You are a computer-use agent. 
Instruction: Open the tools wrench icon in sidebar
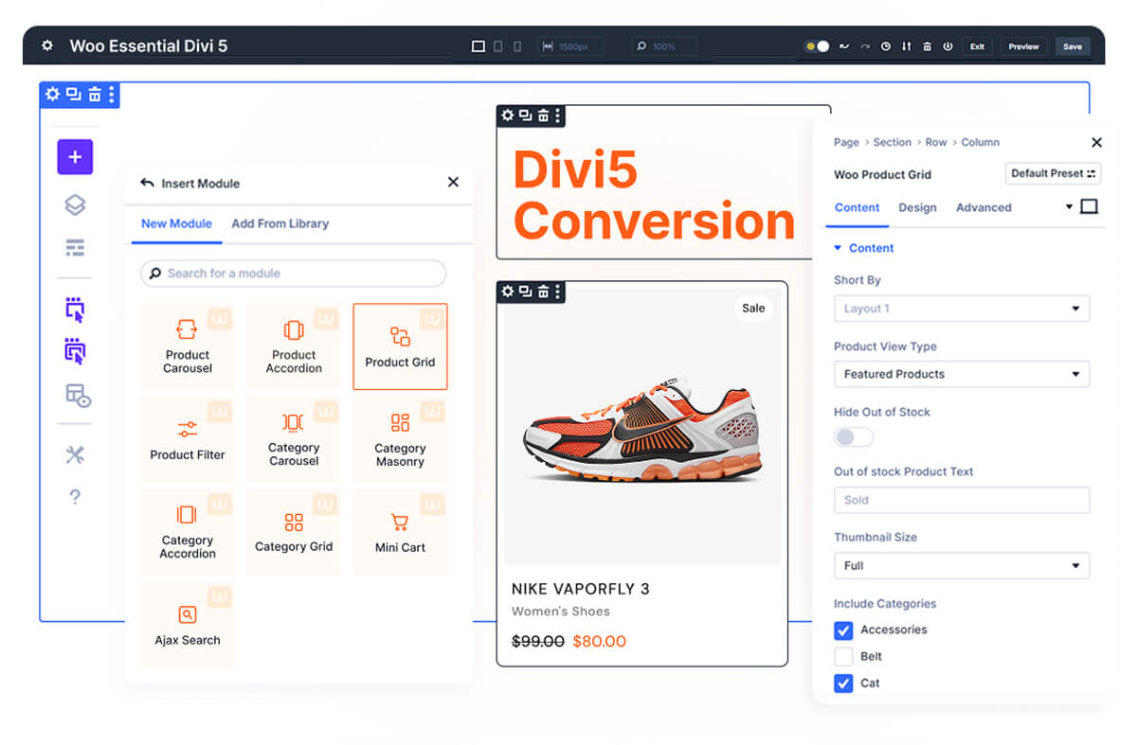click(75, 455)
